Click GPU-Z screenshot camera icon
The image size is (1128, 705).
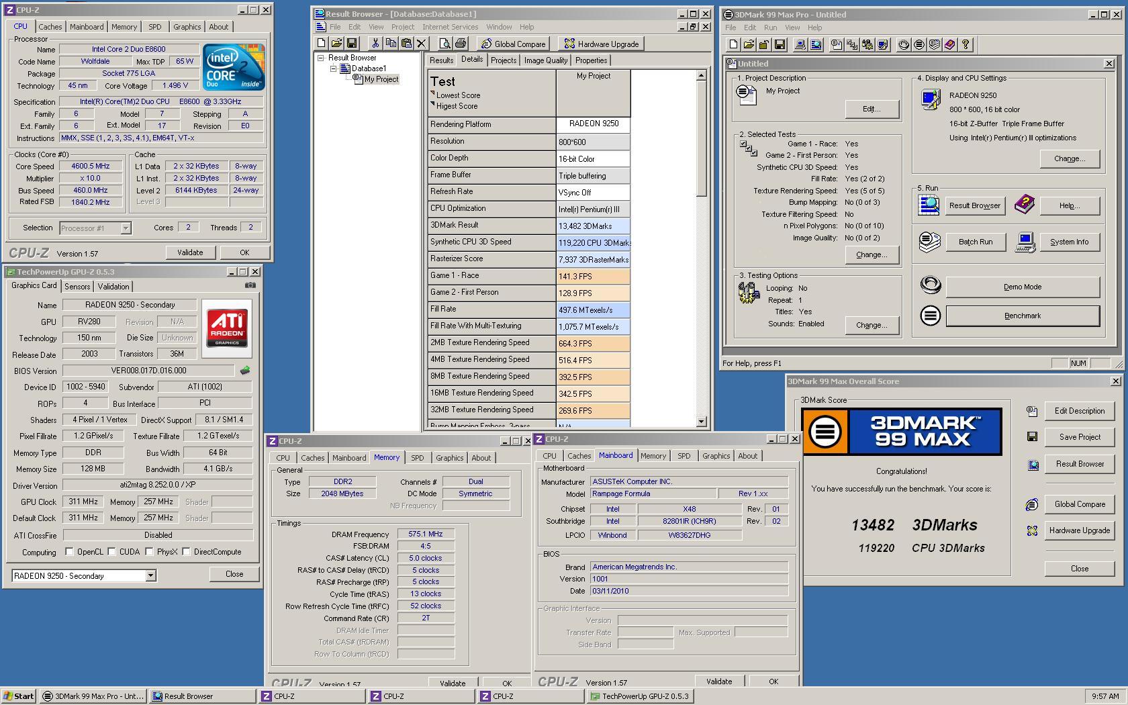pyautogui.click(x=250, y=285)
